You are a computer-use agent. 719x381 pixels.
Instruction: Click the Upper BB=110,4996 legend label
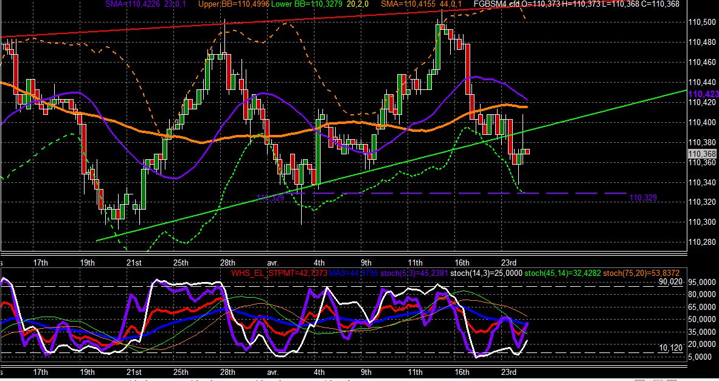pos(234,4)
